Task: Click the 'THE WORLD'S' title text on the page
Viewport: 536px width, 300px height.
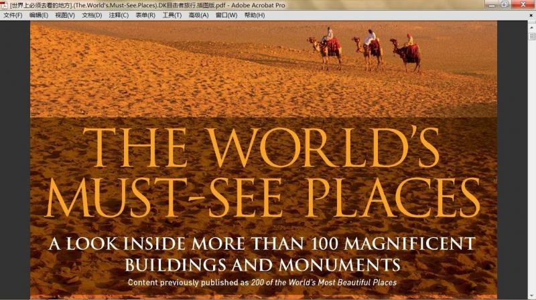Action: click(x=261, y=147)
